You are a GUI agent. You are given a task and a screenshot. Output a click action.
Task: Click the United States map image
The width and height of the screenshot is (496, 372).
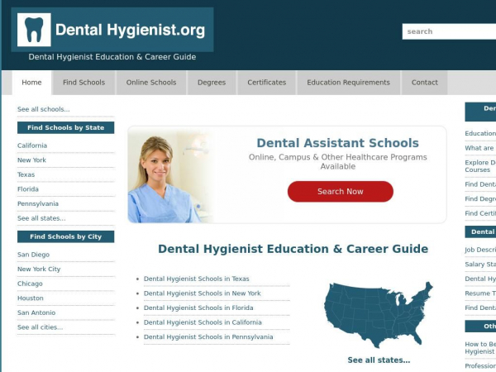click(379, 315)
